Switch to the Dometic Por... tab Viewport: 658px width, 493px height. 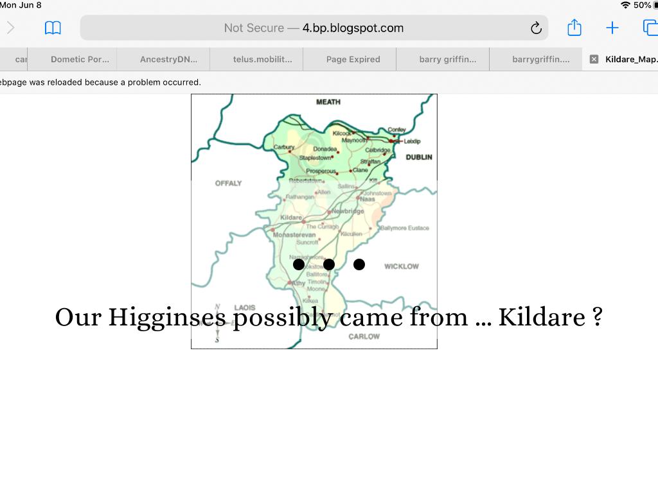point(80,59)
